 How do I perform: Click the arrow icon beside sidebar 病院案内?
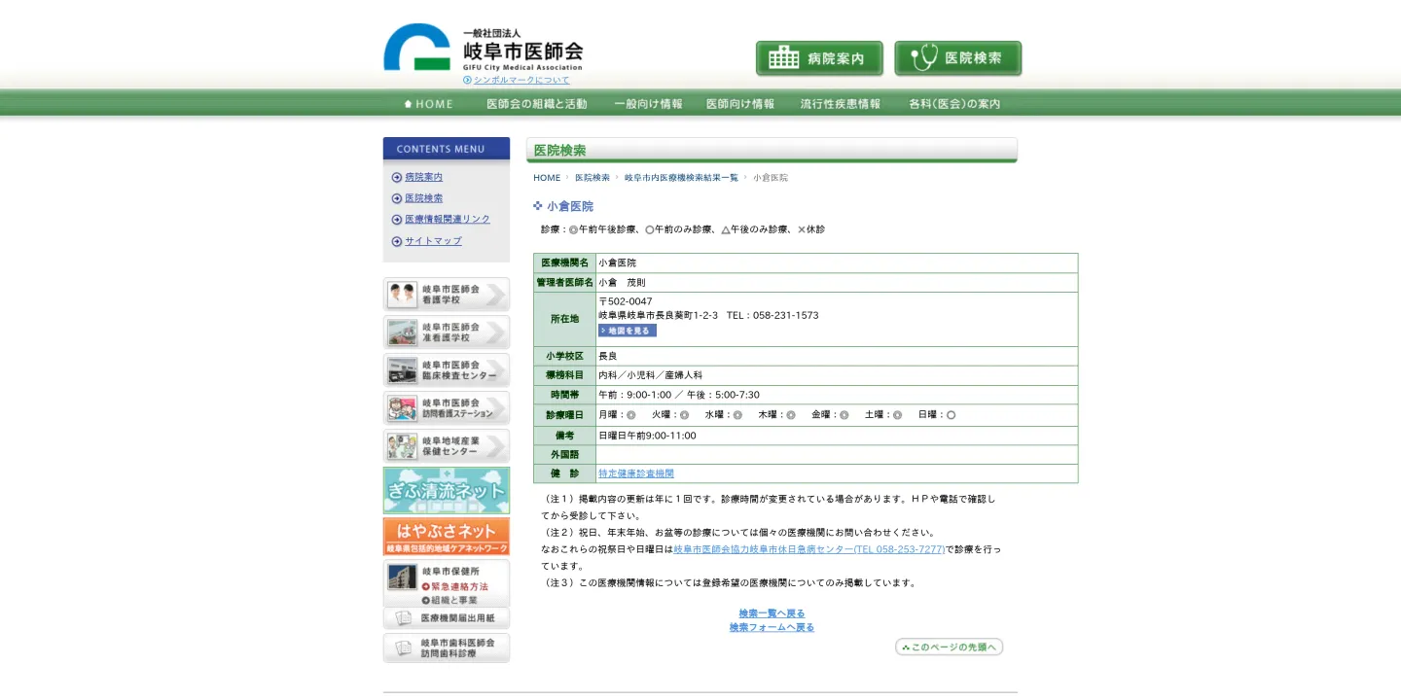(x=397, y=177)
